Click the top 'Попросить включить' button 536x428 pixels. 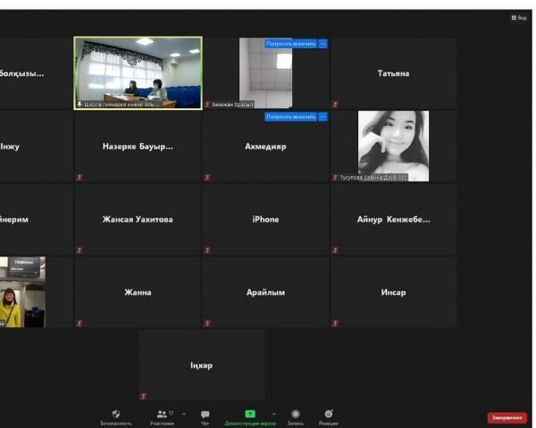click(x=290, y=43)
